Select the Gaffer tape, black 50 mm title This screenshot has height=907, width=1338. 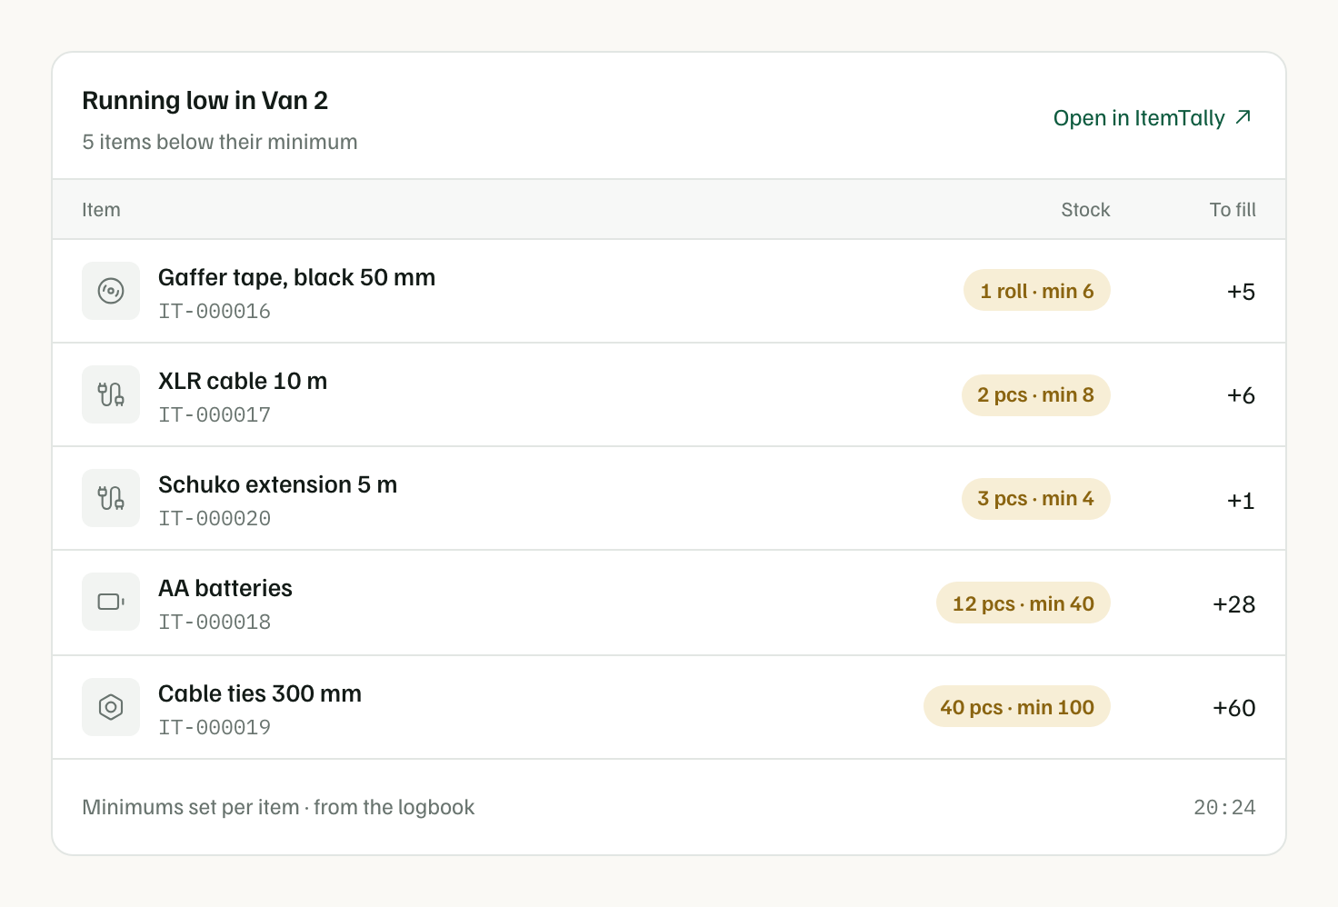click(296, 277)
